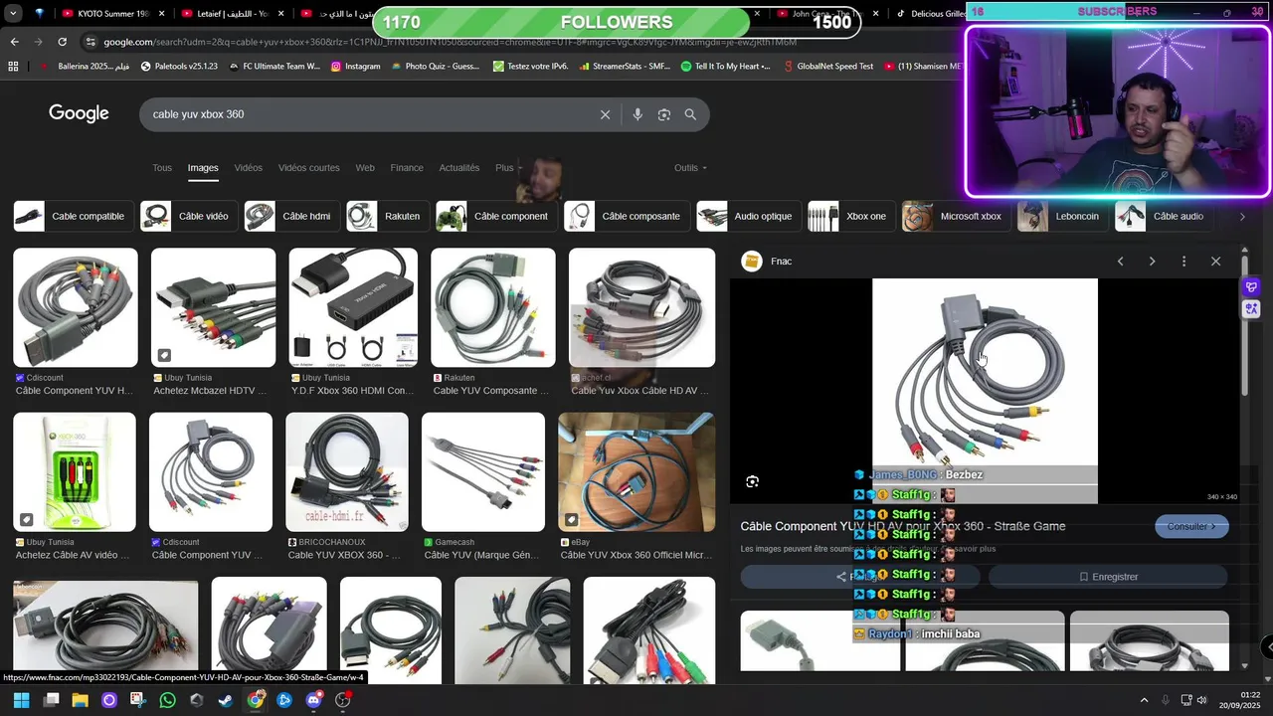
Task: Click the Consulter button
Action: pos(1191,526)
